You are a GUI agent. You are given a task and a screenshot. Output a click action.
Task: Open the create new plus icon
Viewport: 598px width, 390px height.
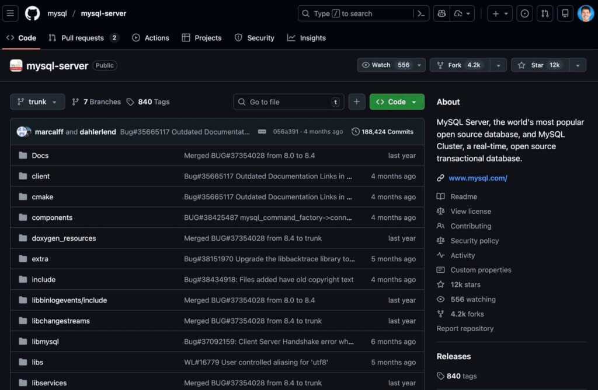(x=495, y=13)
